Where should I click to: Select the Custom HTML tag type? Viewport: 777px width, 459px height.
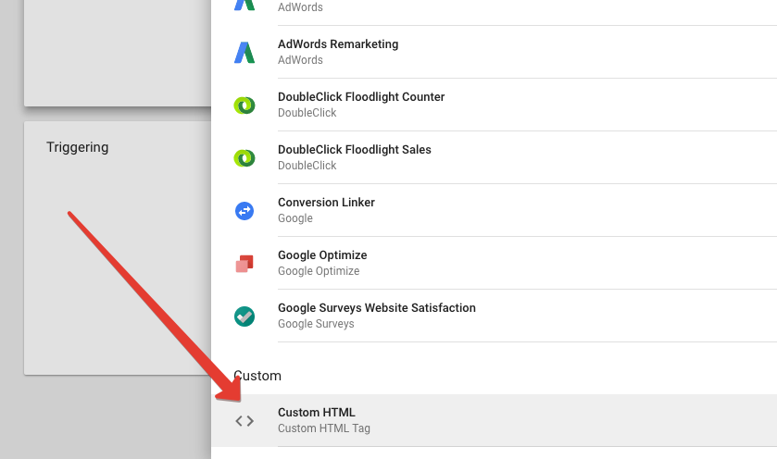coord(494,420)
